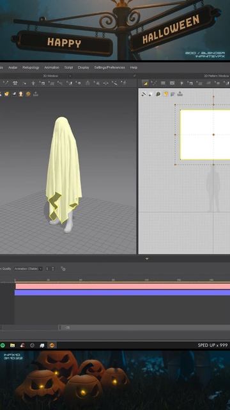Click the yellow garment display icon in 3D window
230x410 pixels.
pos(7,94)
